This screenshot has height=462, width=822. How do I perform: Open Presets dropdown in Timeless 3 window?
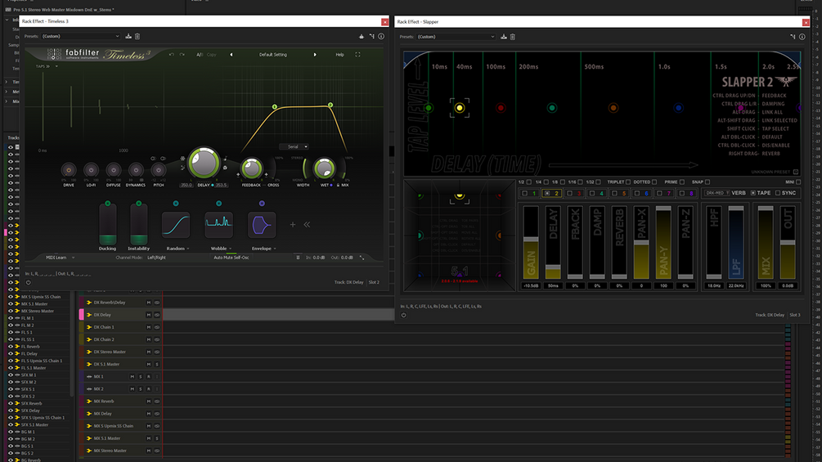coord(80,36)
